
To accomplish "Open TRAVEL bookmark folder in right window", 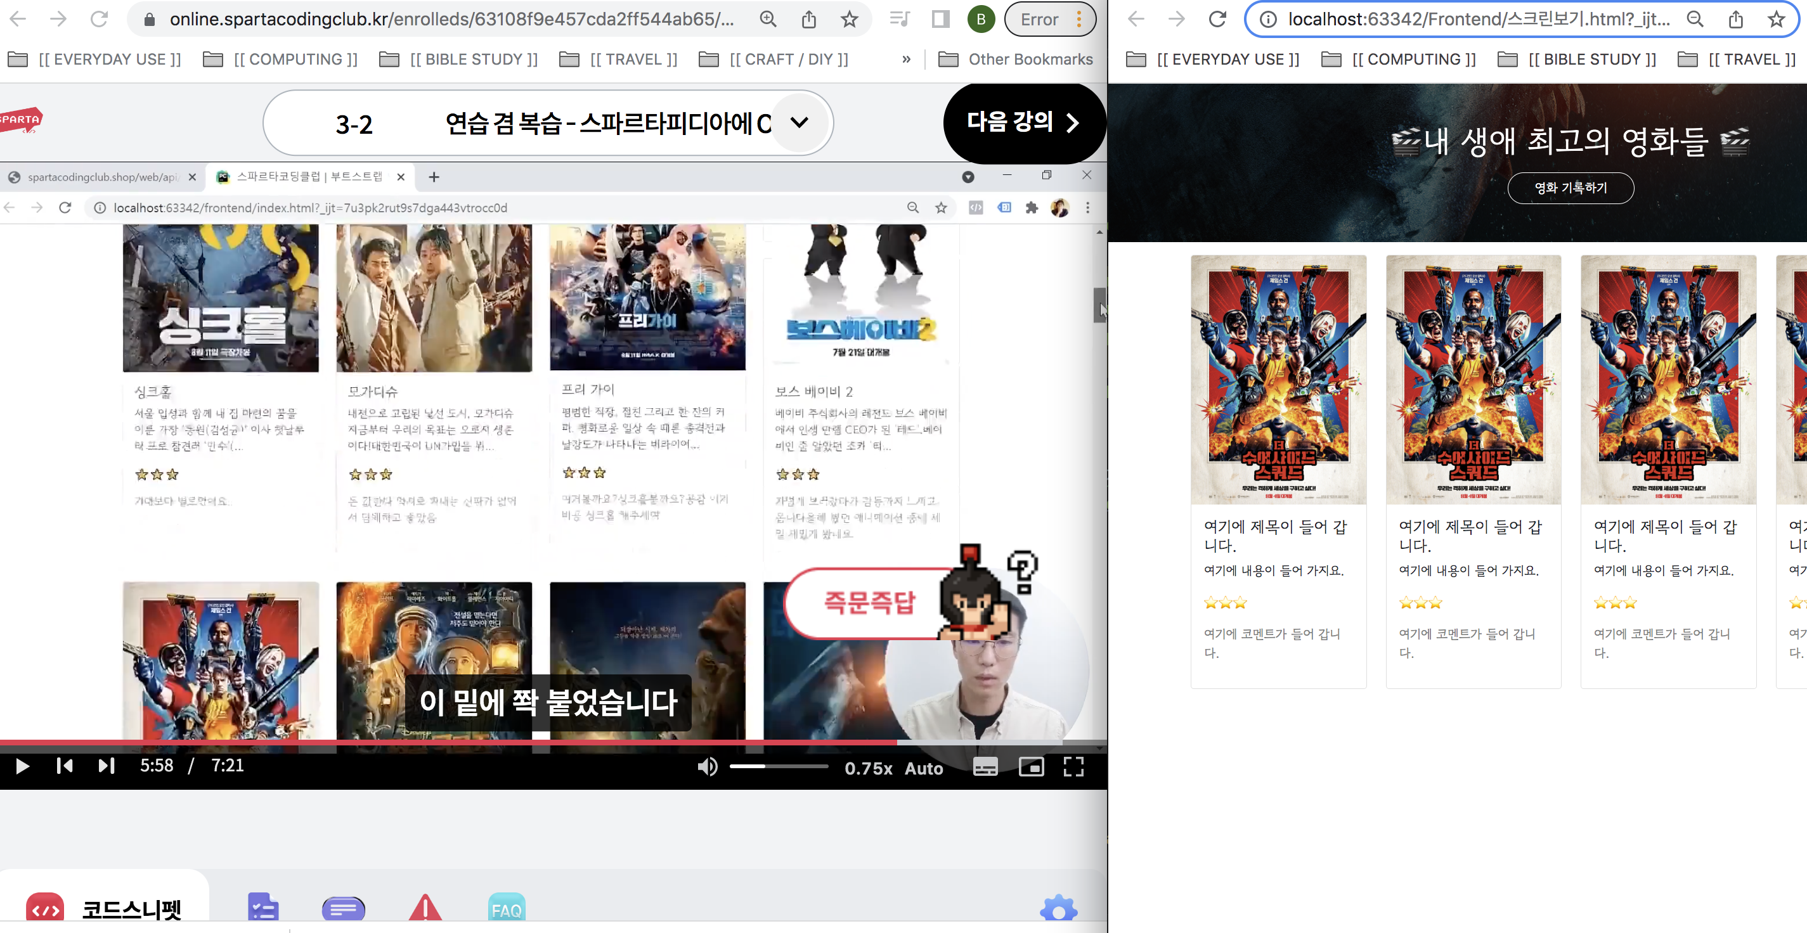I will (1737, 60).
